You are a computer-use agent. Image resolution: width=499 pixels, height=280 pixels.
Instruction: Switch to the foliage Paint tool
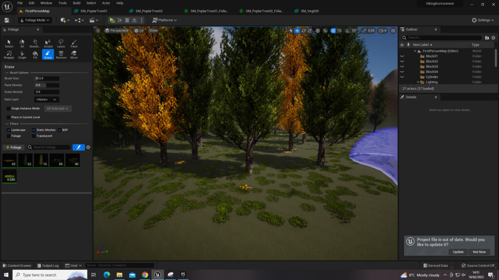point(74,44)
